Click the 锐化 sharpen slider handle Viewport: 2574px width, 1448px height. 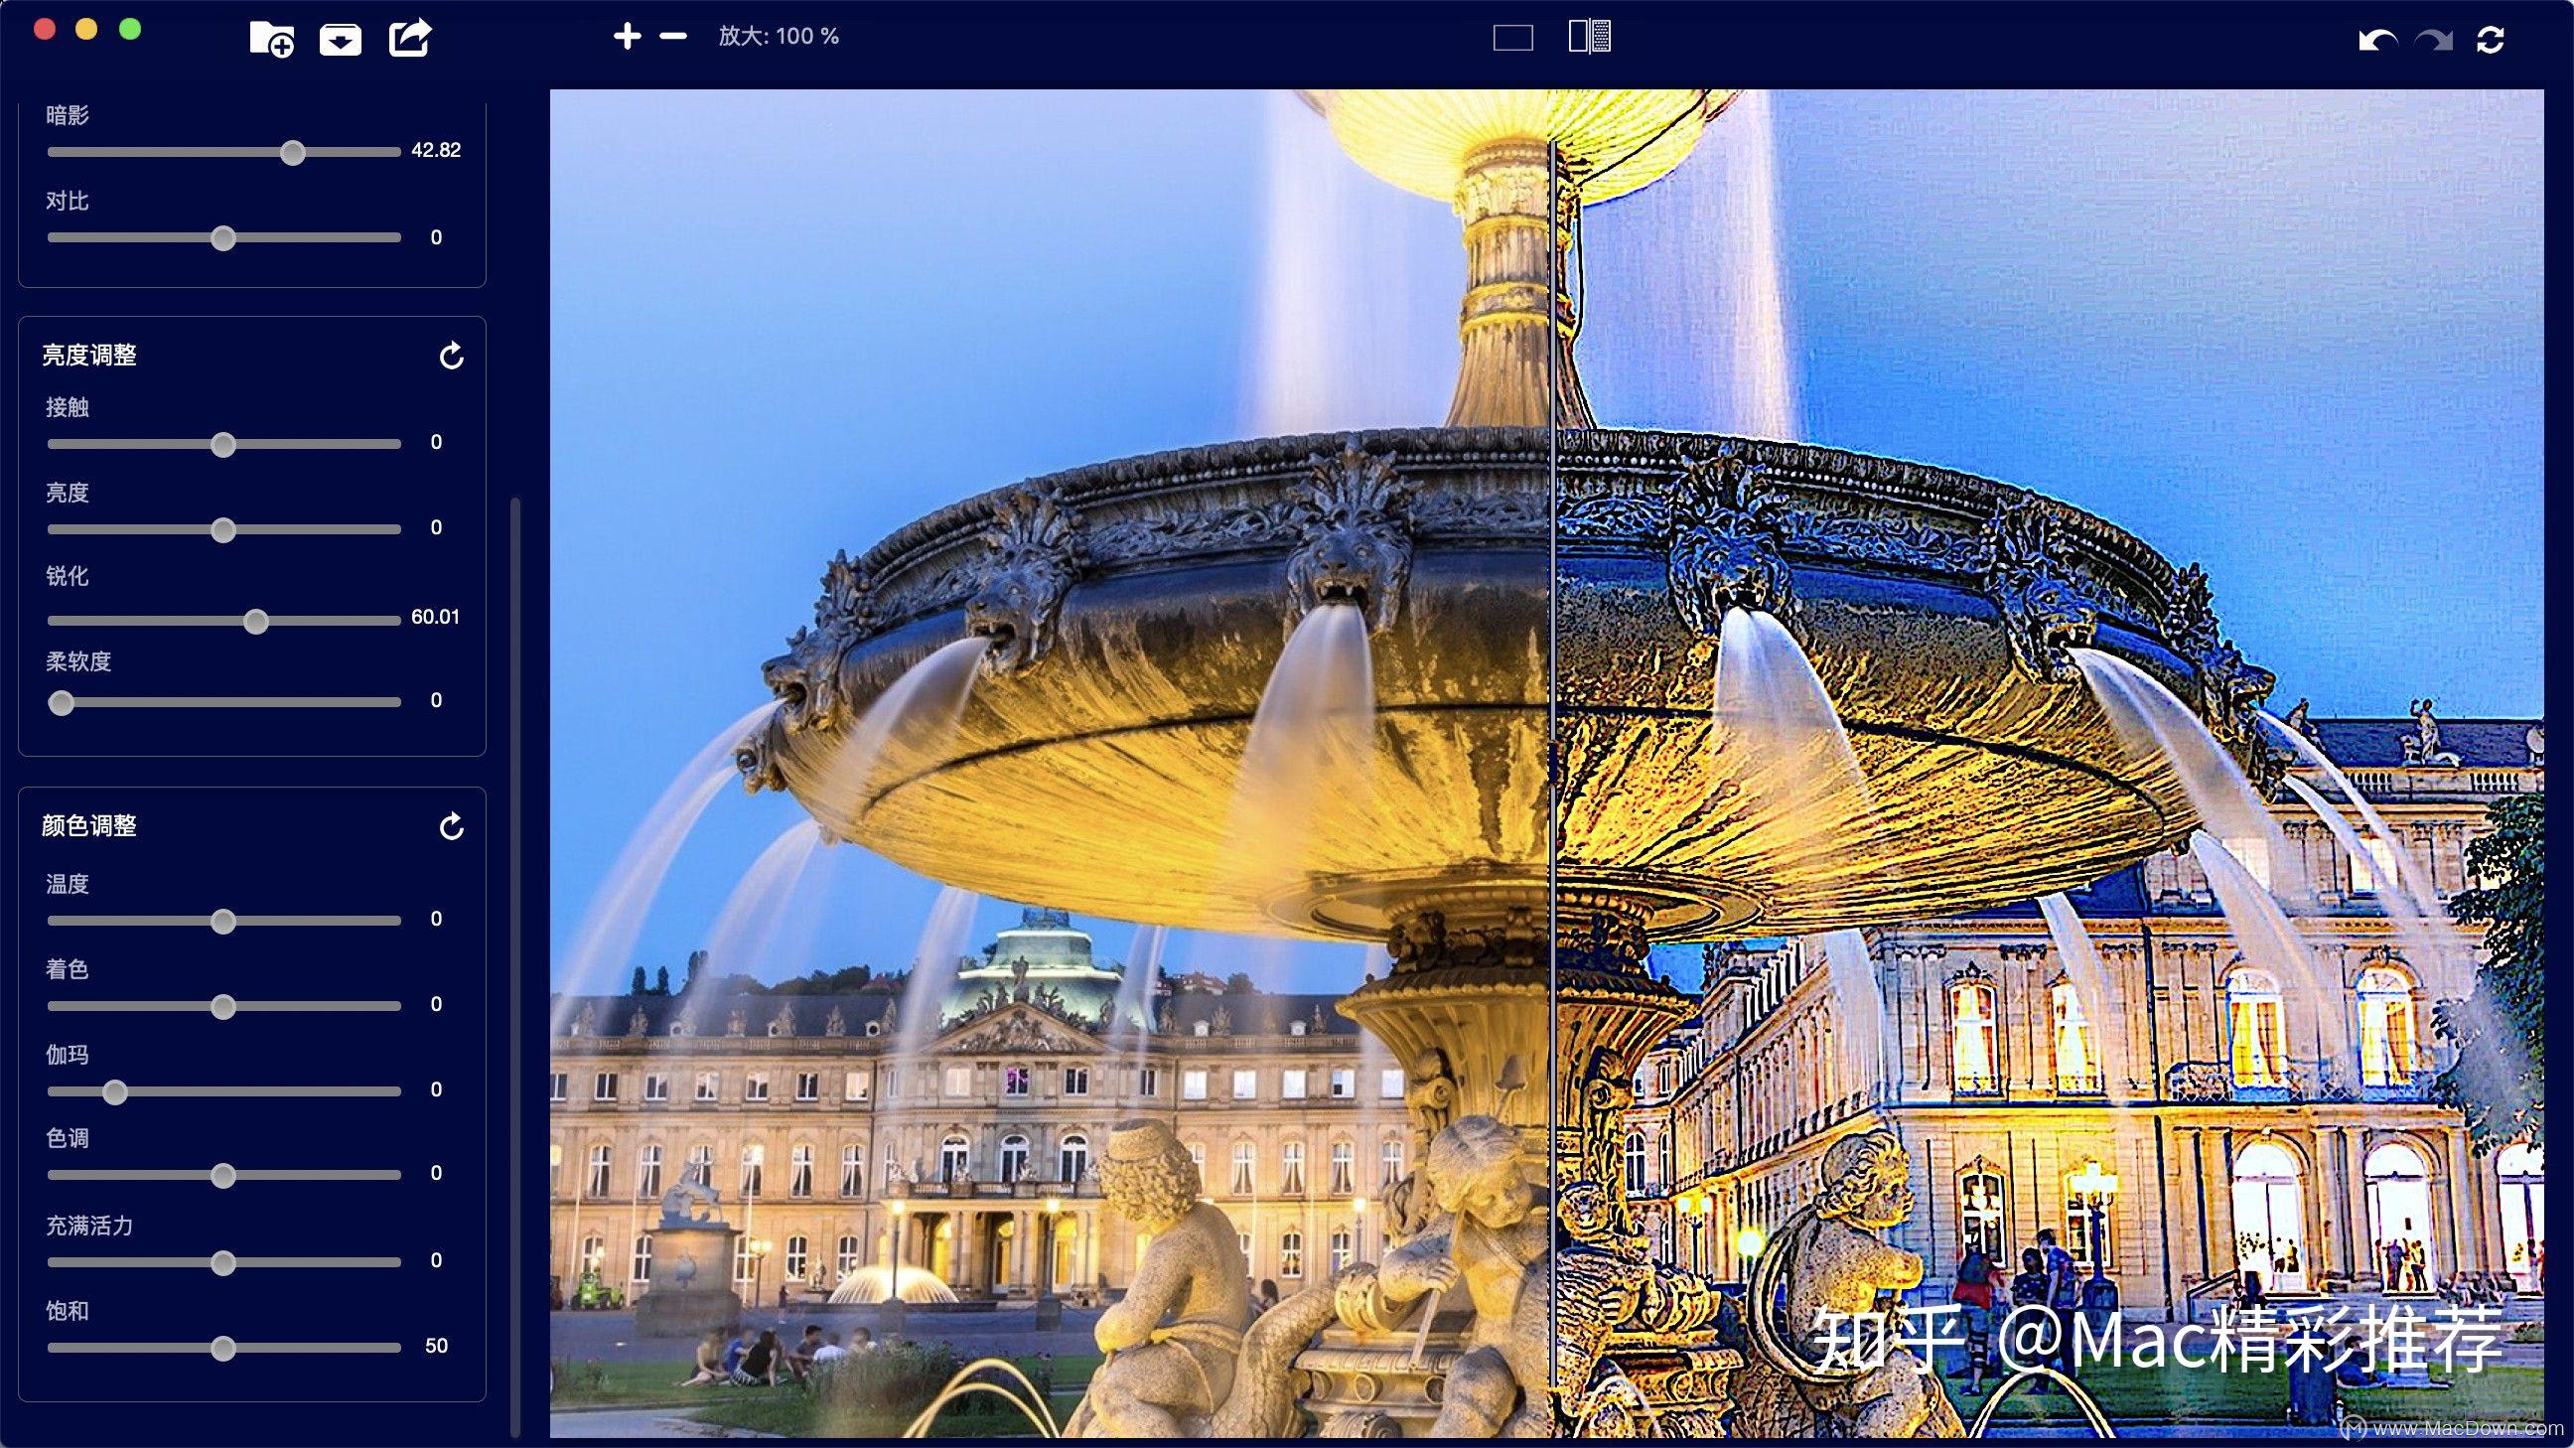[x=257, y=621]
